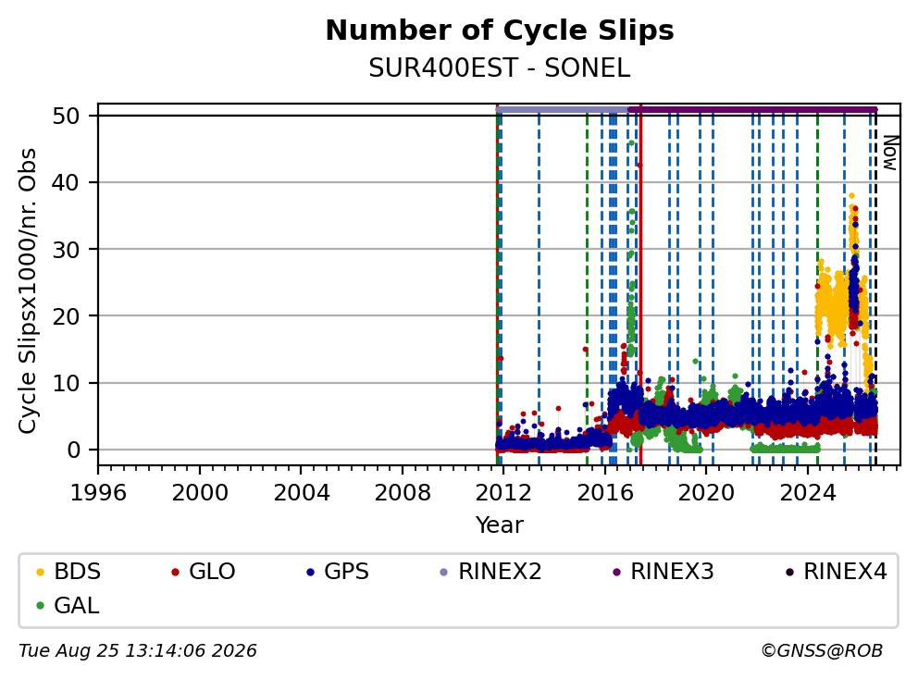Click the 1996 x-axis tick label
The image size is (918, 679).
tap(98, 493)
